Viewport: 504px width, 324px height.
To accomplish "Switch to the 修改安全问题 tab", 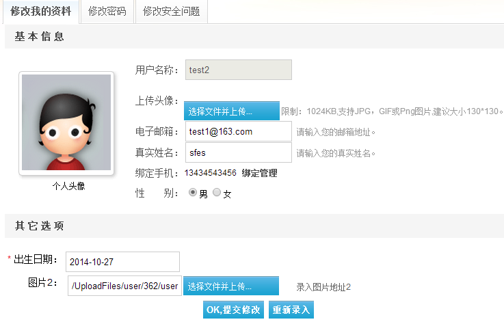I will coord(172,12).
